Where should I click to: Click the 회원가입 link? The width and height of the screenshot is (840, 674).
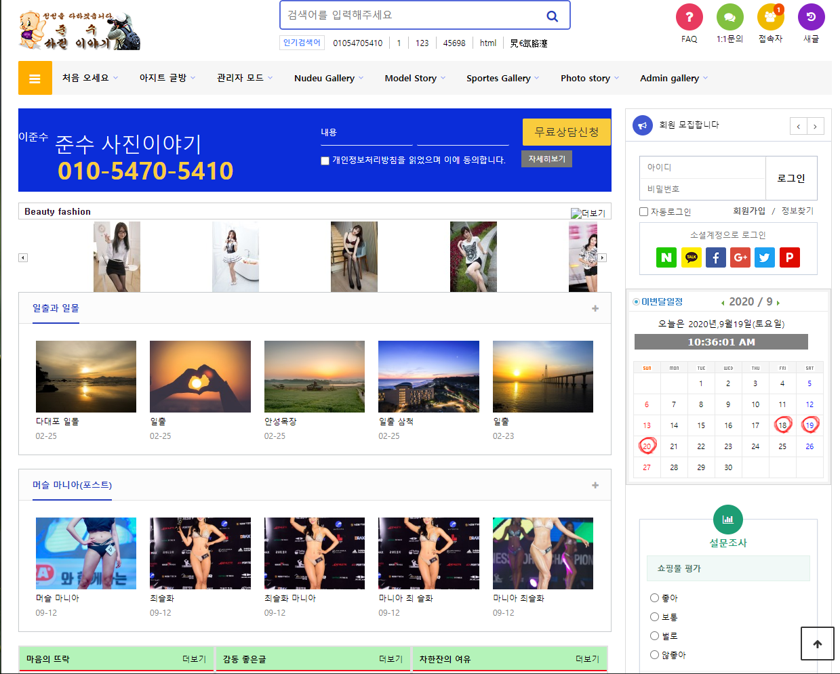click(748, 211)
